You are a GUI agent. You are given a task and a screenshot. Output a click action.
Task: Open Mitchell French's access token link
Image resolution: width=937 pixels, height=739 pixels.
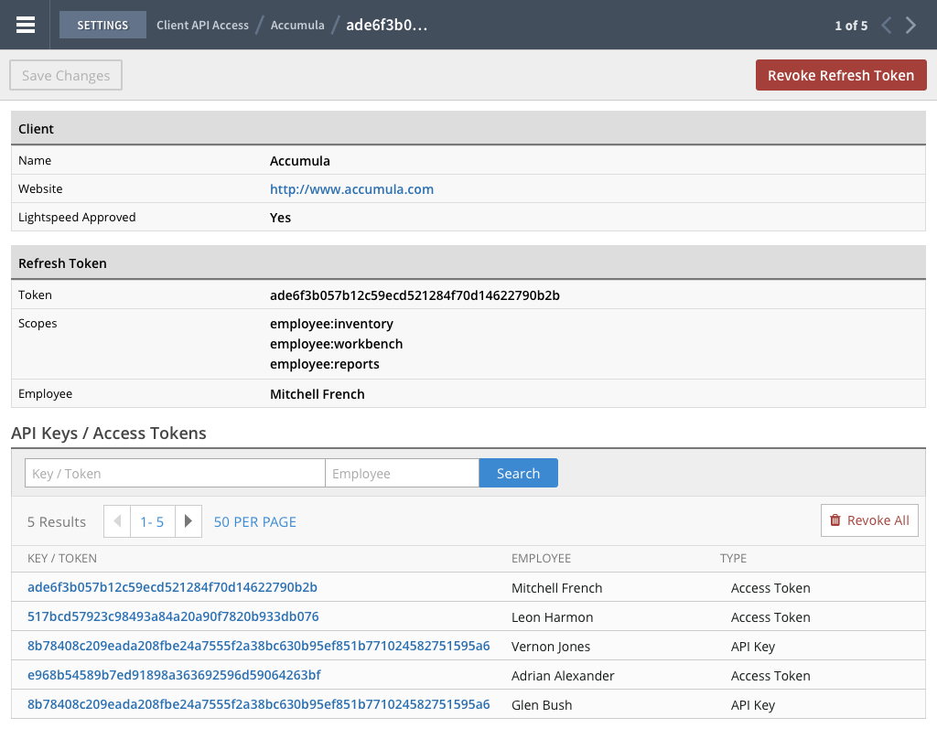tap(172, 587)
